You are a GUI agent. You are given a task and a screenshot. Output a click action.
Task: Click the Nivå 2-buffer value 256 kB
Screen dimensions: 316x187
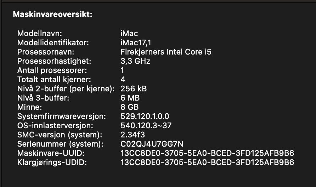(x=134, y=89)
